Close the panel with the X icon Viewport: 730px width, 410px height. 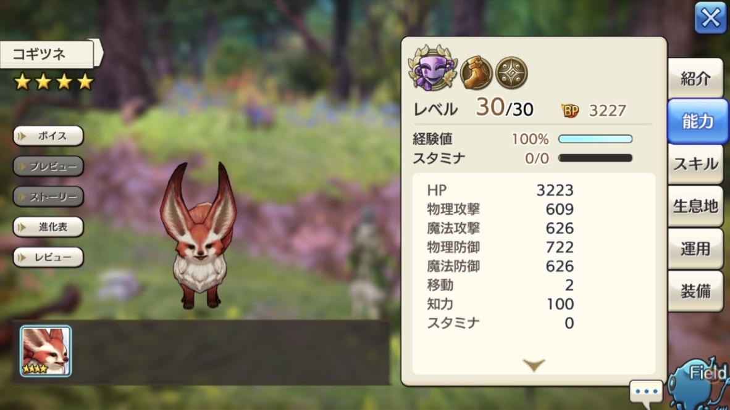point(710,18)
